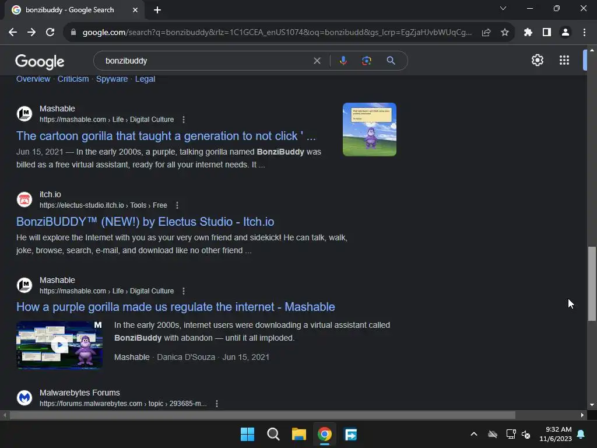
Task: Focus the bonzibuddy search field
Action: [206, 61]
